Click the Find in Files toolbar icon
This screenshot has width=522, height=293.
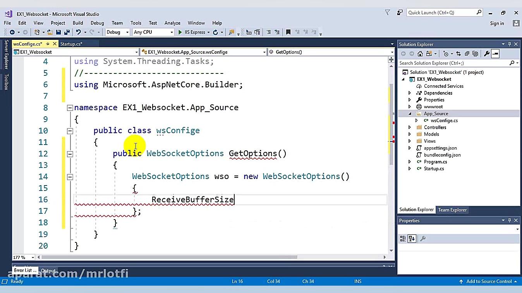pos(232,32)
